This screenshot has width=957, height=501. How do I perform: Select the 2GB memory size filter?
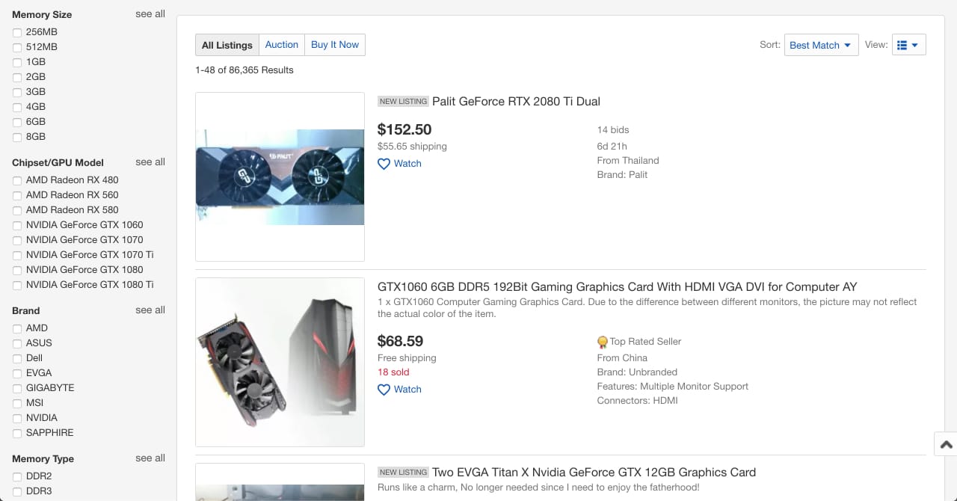(x=17, y=77)
